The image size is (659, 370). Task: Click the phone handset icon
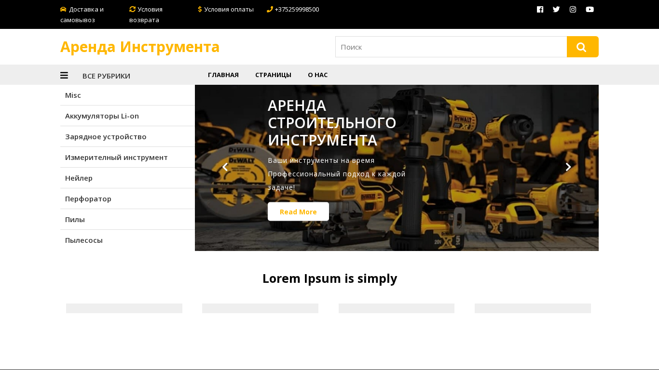(x=270, y=9)
